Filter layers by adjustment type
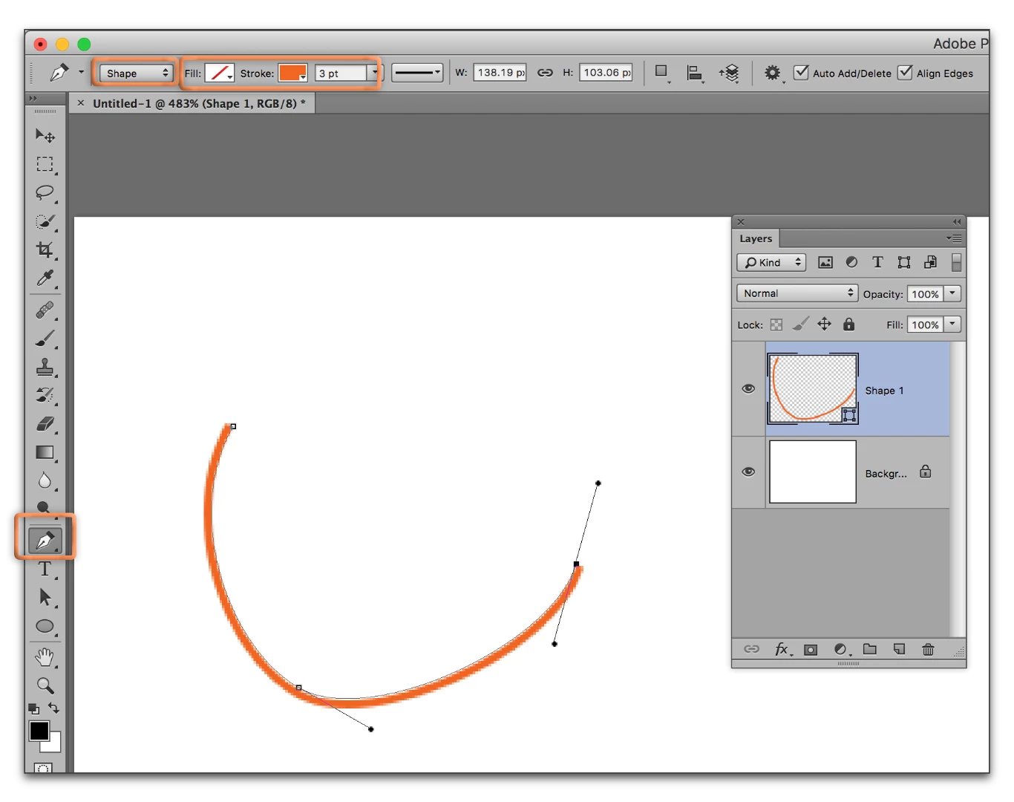 pyautogui.click(x=851, y=262)
